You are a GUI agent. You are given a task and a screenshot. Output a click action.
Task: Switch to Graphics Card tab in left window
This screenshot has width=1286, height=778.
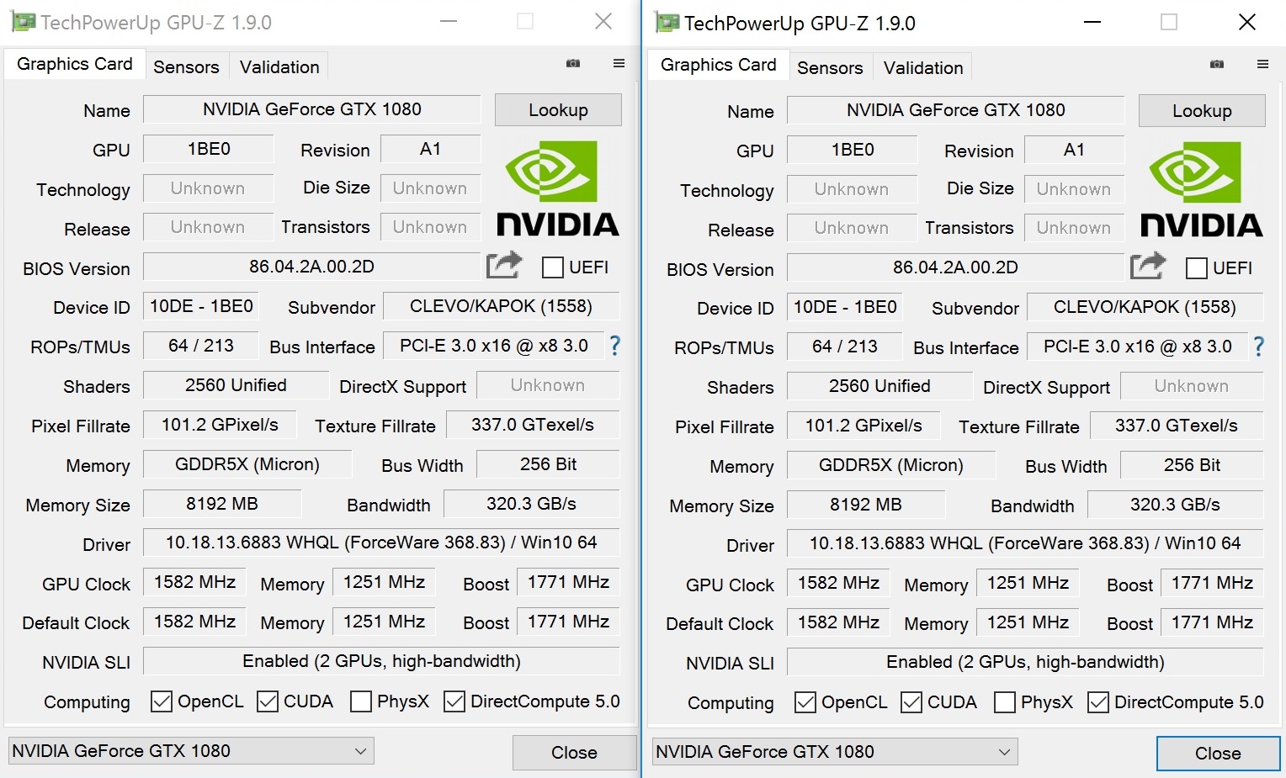pyautogui.click(x=75, y=64)
